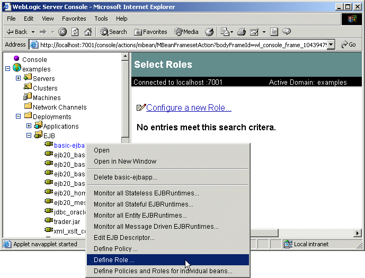The image size is (365, 278).
Task: Open the Edit menu
Action: click(x=29, y=19)
